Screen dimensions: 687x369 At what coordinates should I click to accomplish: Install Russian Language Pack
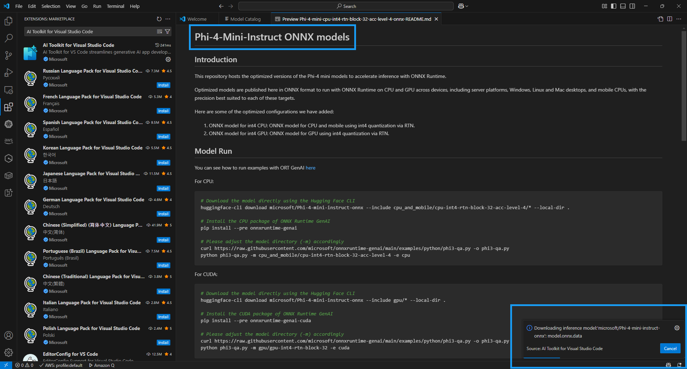[164, 85]
